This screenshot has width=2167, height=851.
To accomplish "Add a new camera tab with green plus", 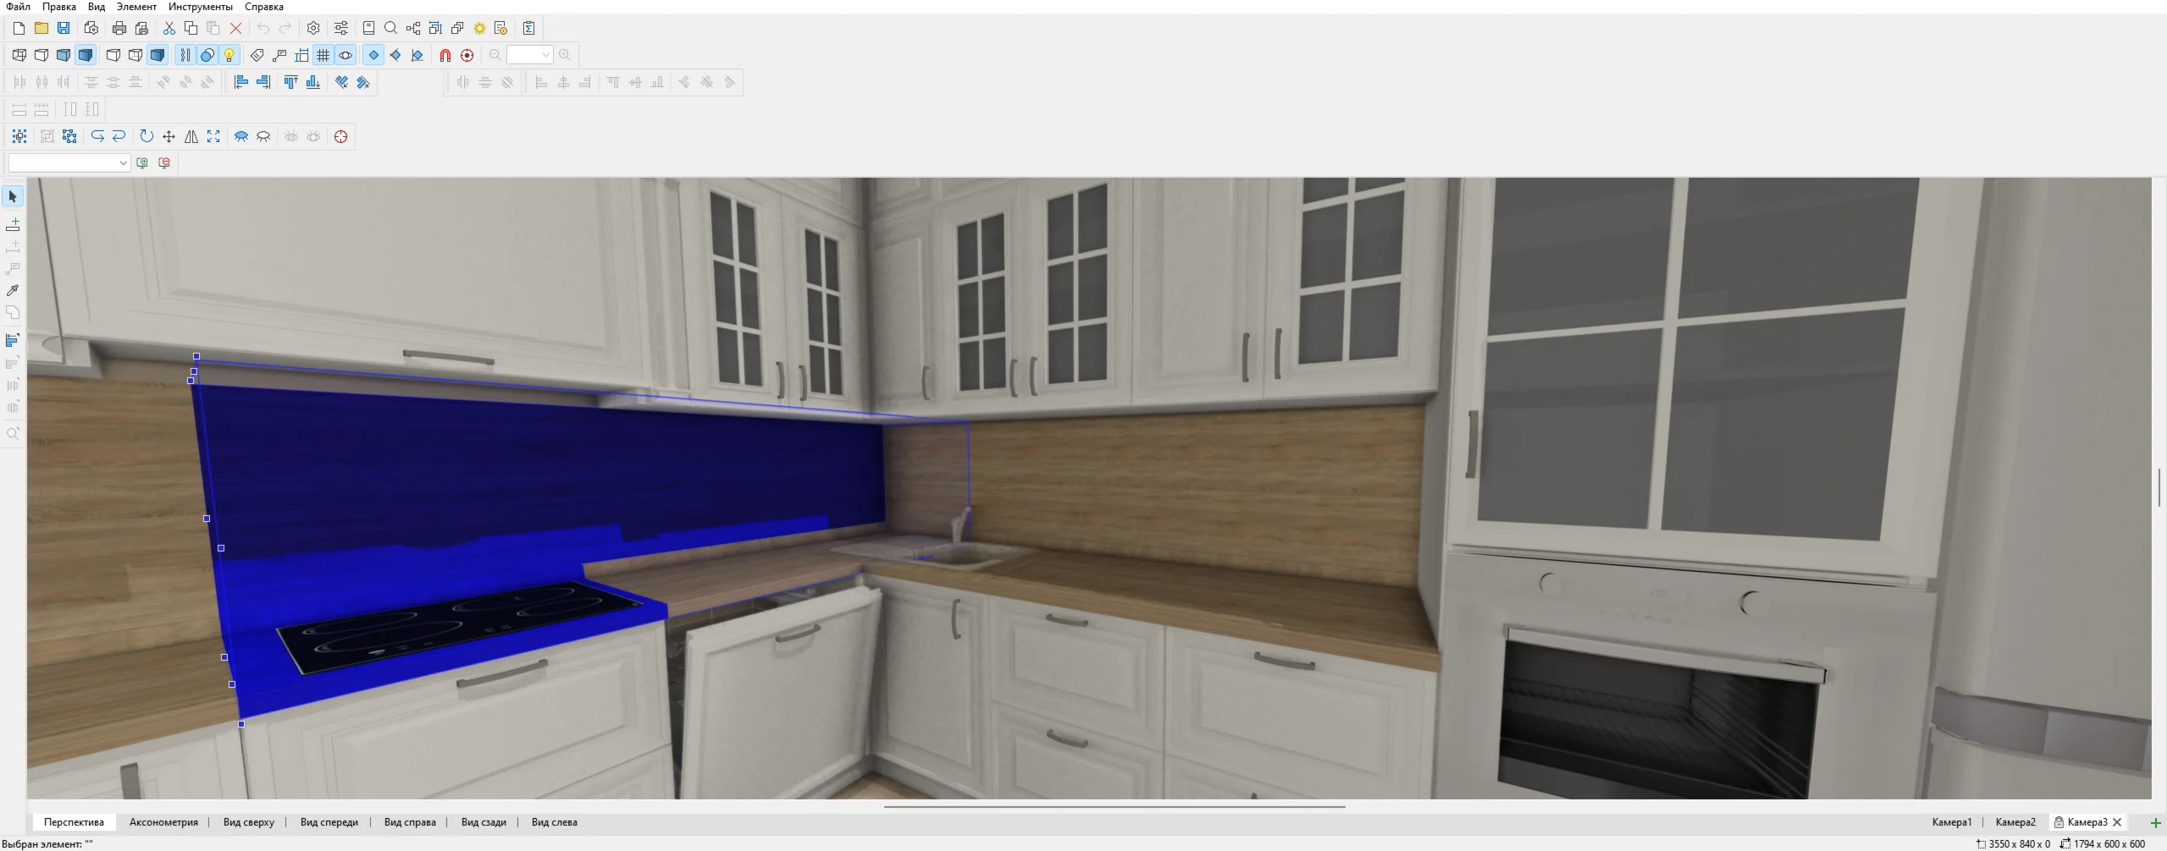I will (2156, 823).
